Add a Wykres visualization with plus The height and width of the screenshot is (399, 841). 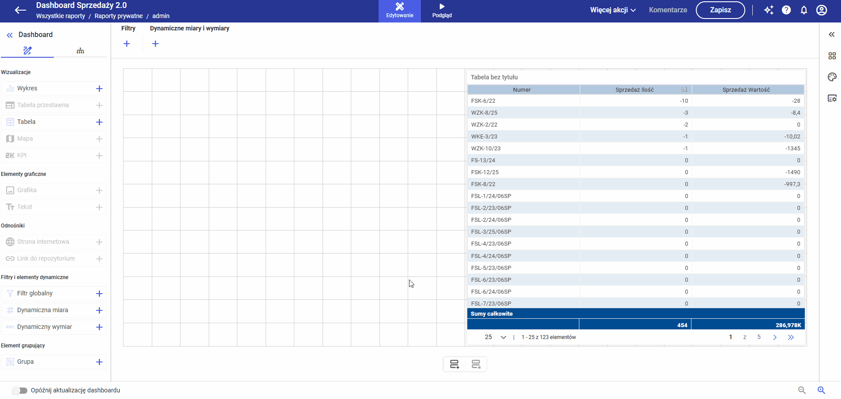coord(99,89)
